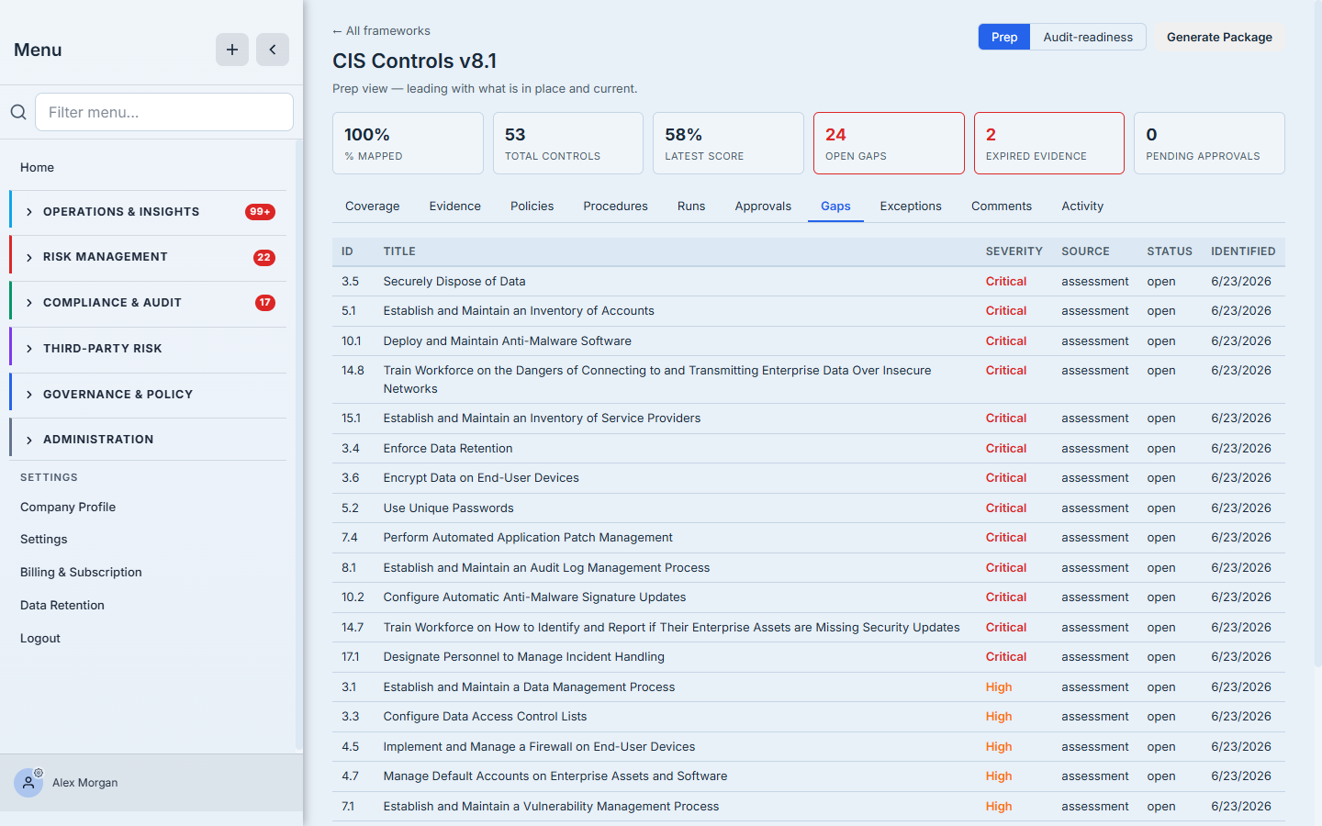Viewport: 1322px width, 826px height.
Task: Switch to Prep view toggle
Action: click(x=1004, y=37)
